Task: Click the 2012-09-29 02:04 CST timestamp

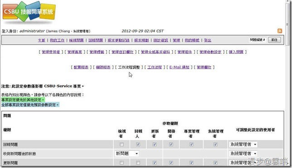Action: pyautogui.click(x=143, y=31)
